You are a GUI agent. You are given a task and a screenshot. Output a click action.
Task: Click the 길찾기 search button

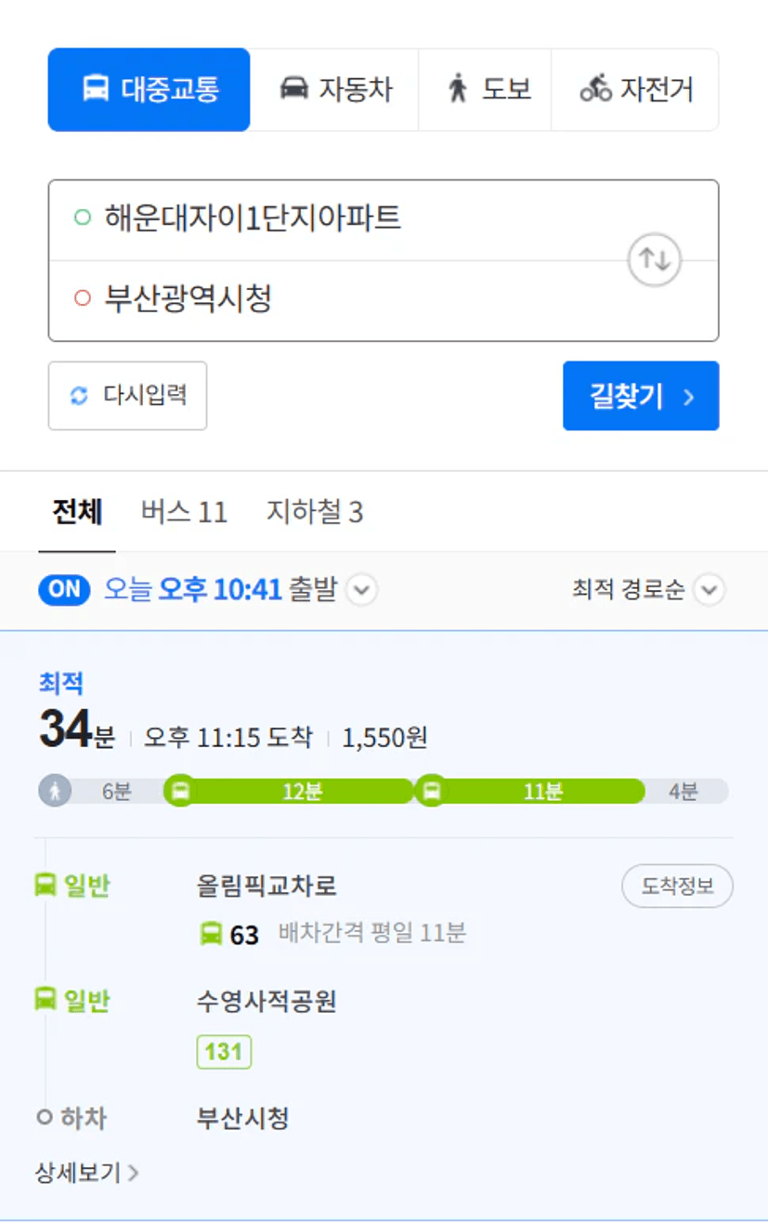[x=641, y=396]
